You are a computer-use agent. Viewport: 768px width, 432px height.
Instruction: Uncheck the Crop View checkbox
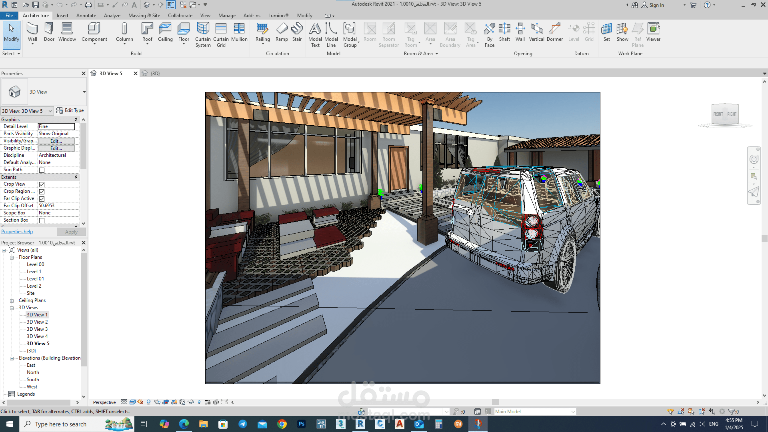tap(42, 184)
